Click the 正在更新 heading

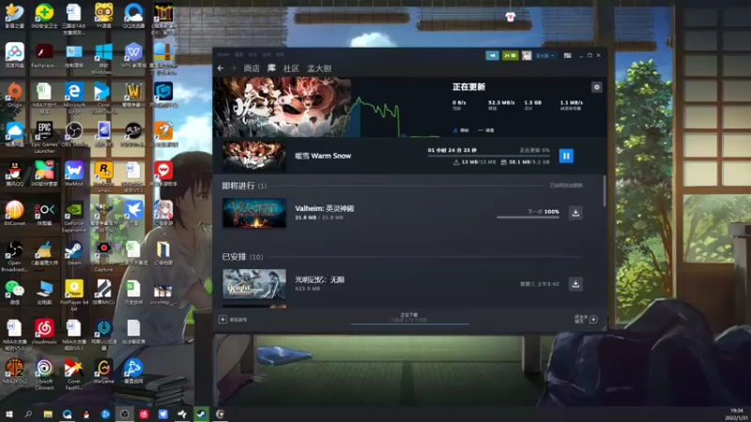tap(468, 87)
